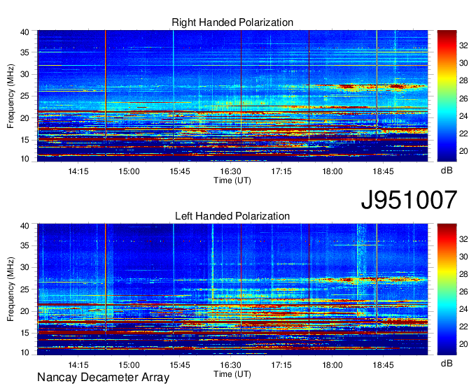Image resolution: width=476 pixels, height=386 pixels.
Task: Click the 15:00 time tick under Right Handed plot
Action: pos(129,171)
